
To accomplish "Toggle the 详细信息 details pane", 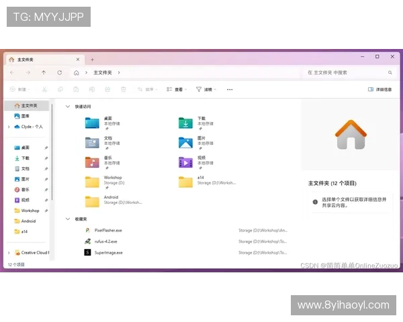I will (x=379, y=89).
